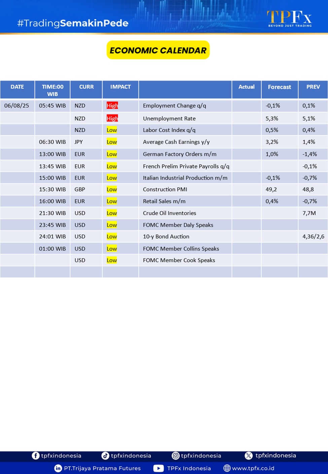Select the FOMC Member Cook Speaks event

point(179,260)
